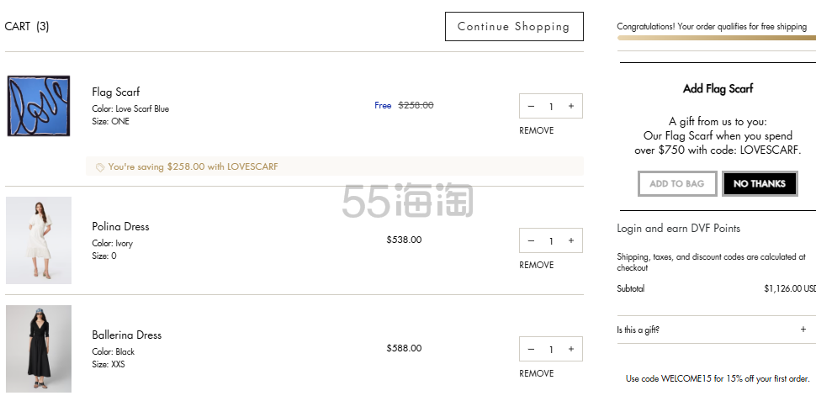Remove the Flag Scarf from cart
Screen dimensions: 816x401
click(x=536, y=130)
